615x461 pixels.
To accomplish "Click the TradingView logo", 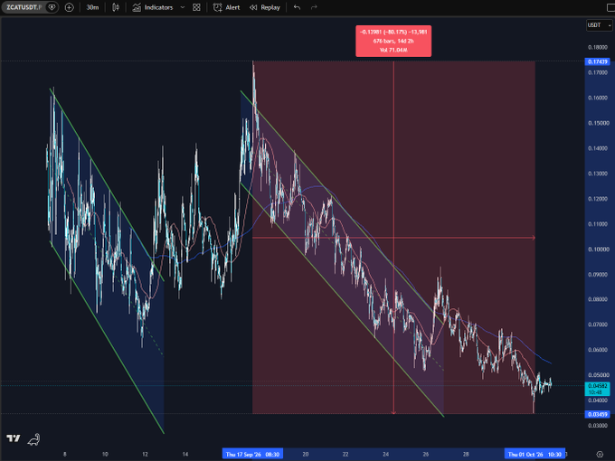I will 14,438.
